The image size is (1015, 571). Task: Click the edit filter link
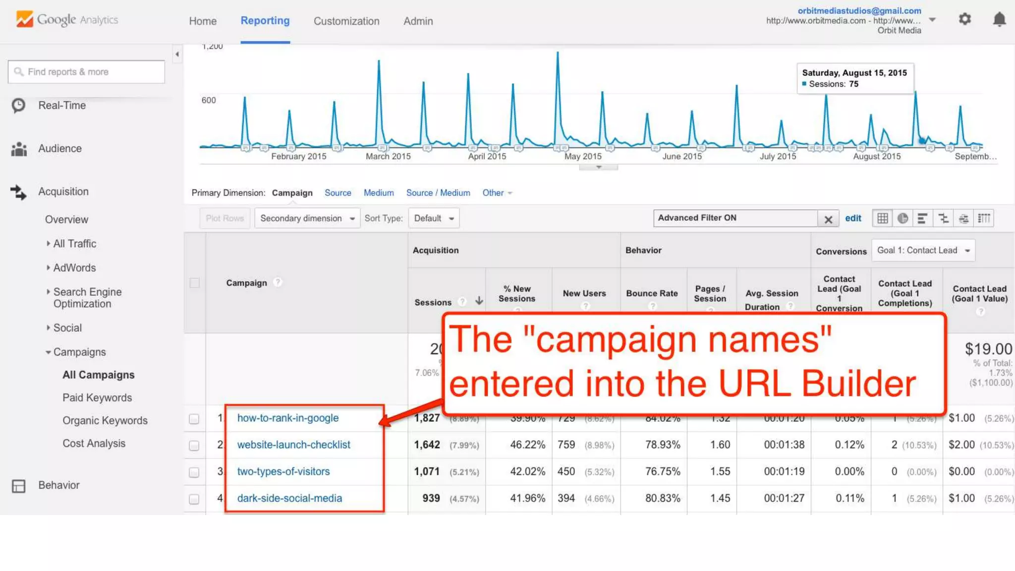tap(853, 218)
